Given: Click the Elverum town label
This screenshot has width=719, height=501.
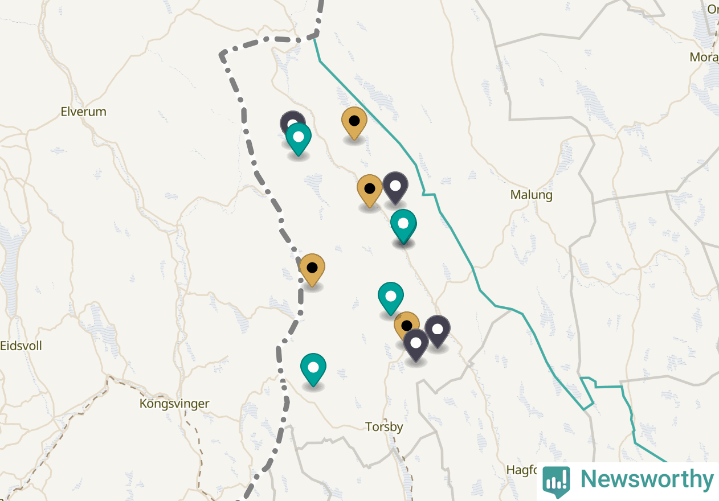Looking at the screenshot, I should 84,112.
